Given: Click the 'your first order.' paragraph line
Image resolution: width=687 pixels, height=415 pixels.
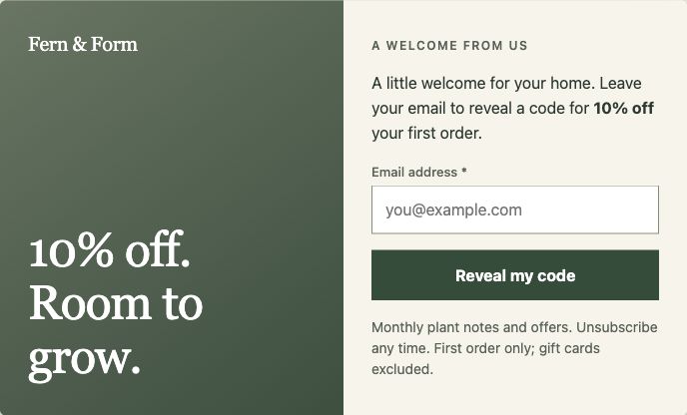Looking at the screenshot, I should [426, 133].
